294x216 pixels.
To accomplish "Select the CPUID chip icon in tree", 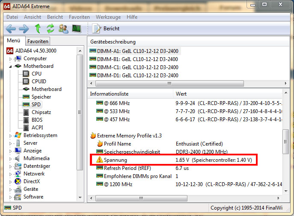I will click(x=26, y=82).
